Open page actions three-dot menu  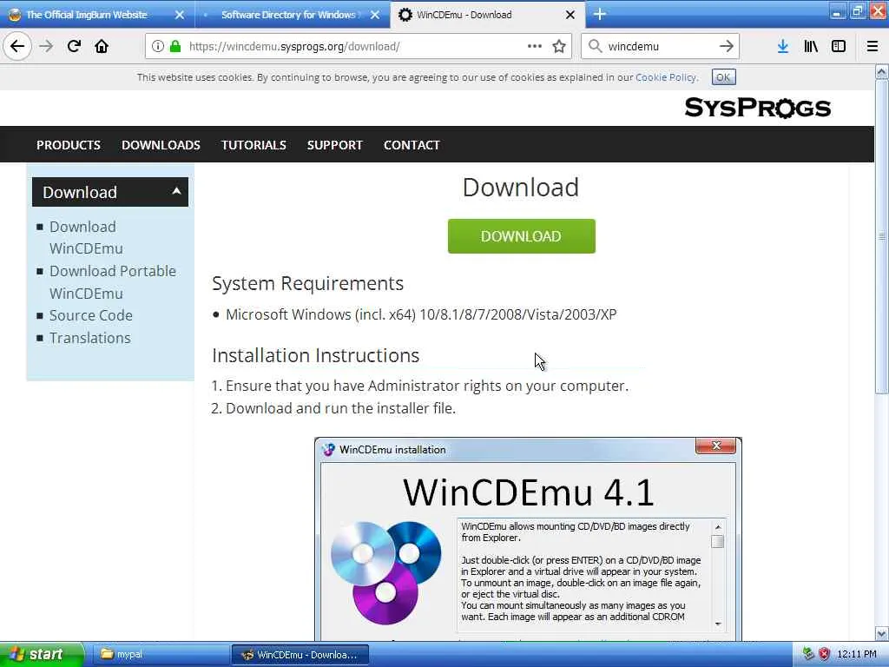point(535,46)
